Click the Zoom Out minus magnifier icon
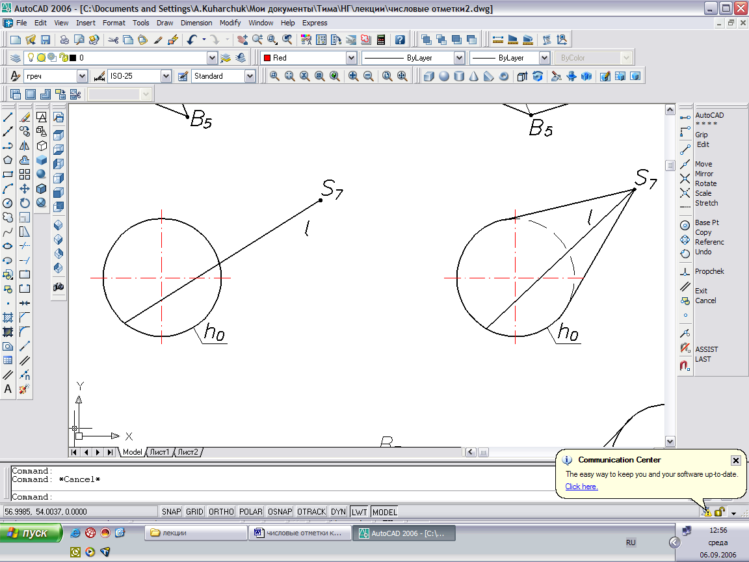The width and height of the screenshot is (749, 562). [368, 76]
